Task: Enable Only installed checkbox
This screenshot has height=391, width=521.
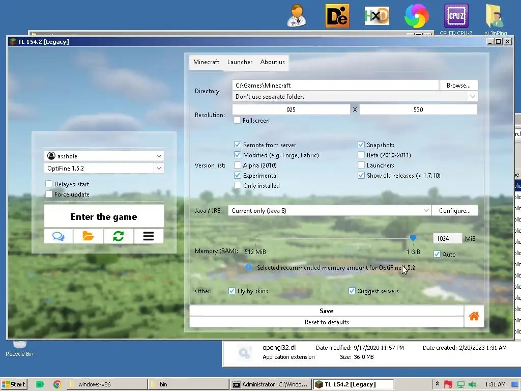Action: point(237,185)
